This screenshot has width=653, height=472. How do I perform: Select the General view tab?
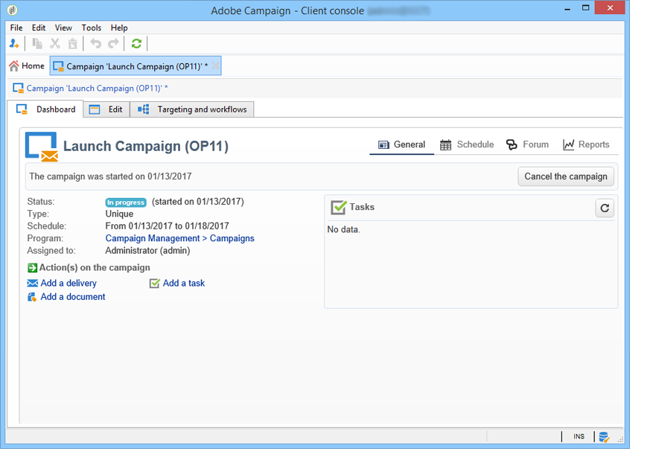point(401,144)
